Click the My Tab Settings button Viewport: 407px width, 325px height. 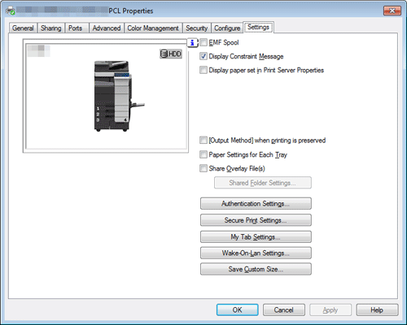pos(256,237)
